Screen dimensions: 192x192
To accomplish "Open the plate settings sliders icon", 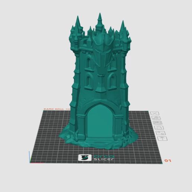I will 161,133.
